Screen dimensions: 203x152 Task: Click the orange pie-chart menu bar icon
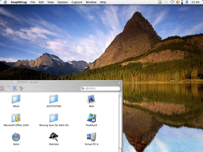tap(178, 2)
